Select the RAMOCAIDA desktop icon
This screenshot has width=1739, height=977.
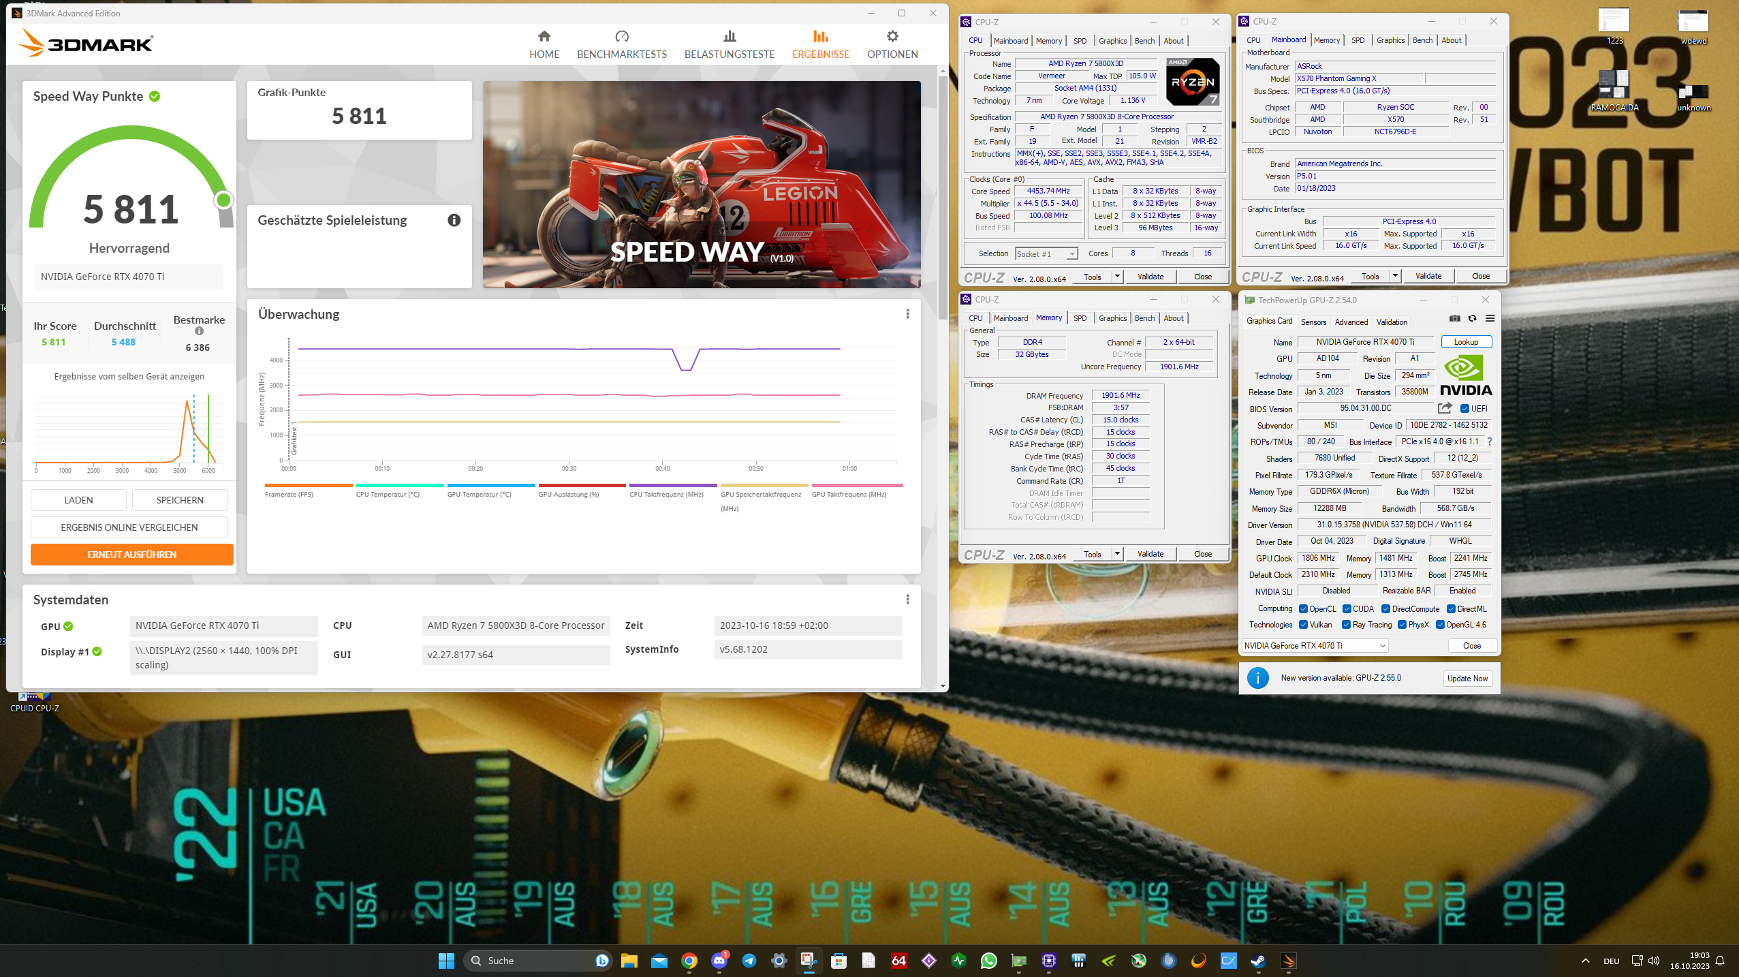tap(1614, 91)
